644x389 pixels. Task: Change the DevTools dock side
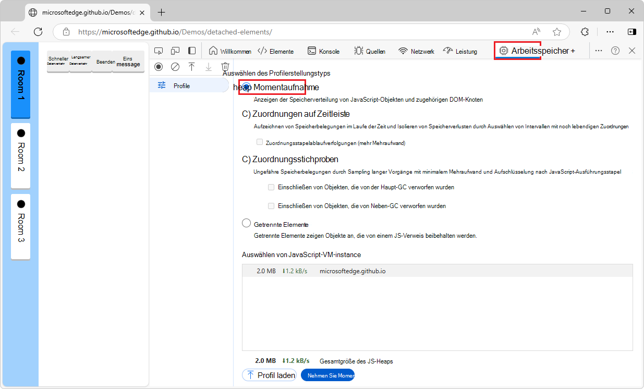(192, 50)
